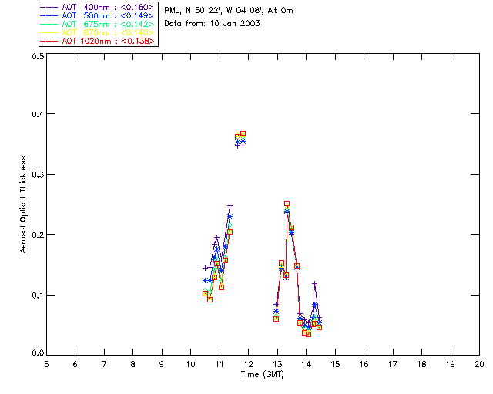Click the x-axis label 7
This screenshot has width=493, height=394.
[104, 364]
